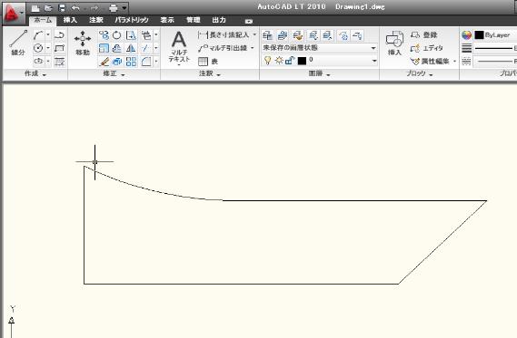Click the Save icon in quick access toolbar

62,8
